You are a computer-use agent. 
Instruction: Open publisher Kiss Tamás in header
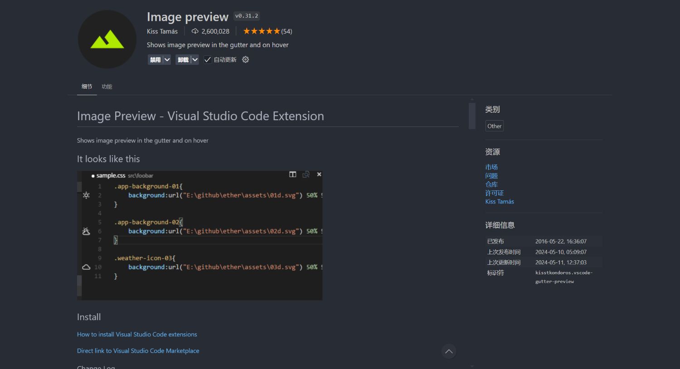pos(162,31)
